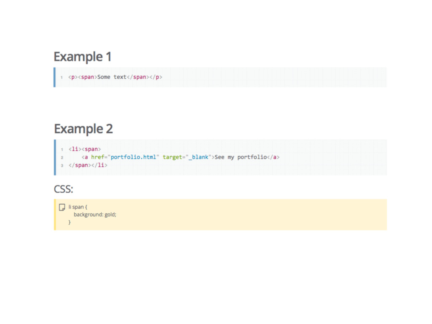Click the closing "</span></li>" code line

pos(88,165)
